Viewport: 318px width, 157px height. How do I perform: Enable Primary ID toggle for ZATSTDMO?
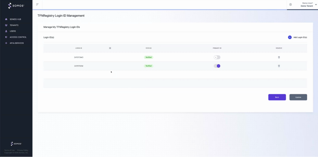click(x=217, y=57)
